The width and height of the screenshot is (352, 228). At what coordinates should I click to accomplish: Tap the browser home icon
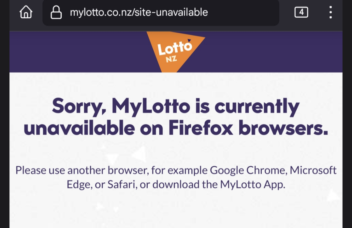[26, 12]
